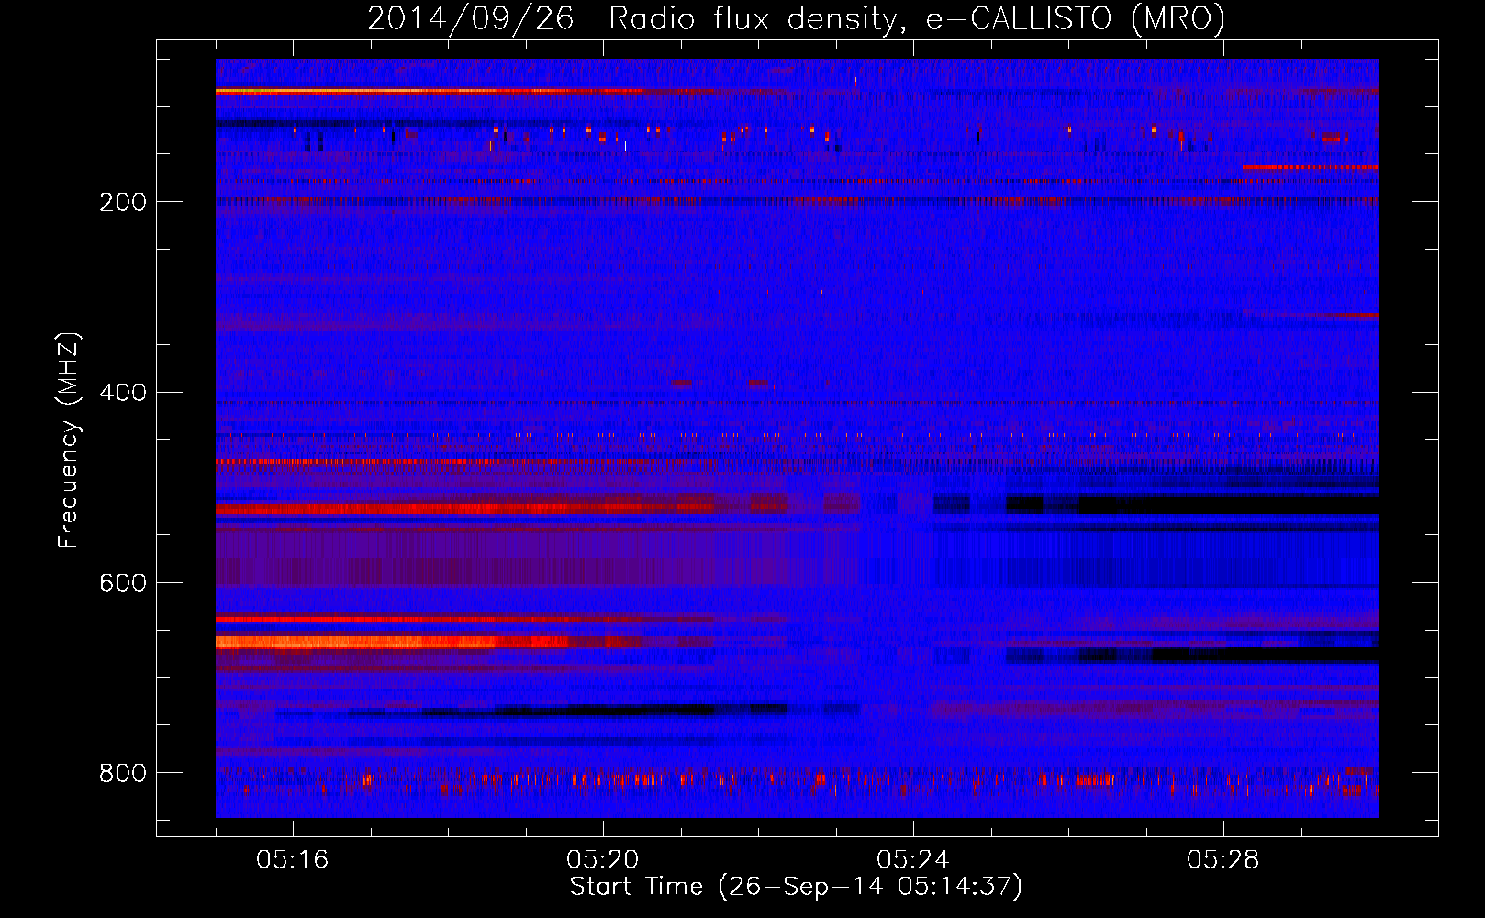1485x918 pixels.
Task: Select the 400 frequency tick label
Action: click(123, 392)
